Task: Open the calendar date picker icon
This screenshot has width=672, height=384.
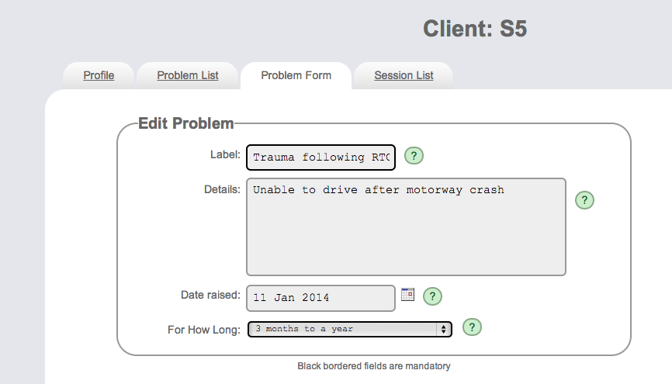Action: [x=407, y=295]
